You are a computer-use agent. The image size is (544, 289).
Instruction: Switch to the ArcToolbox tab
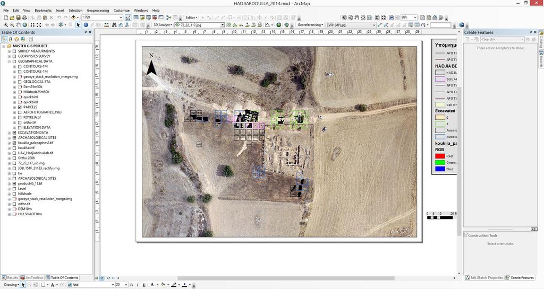(32, 277)
